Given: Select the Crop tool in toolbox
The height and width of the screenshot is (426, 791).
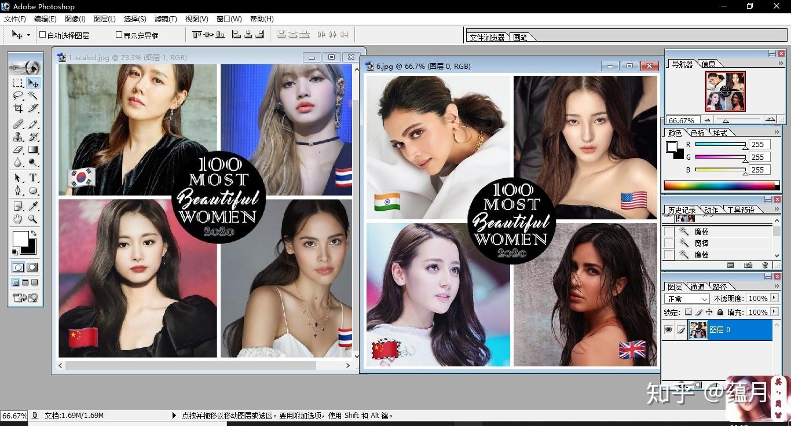Looking at the screenshot, I should 18,108.
